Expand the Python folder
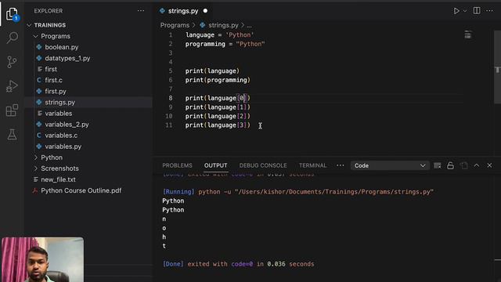 click(x=52, y=157)
